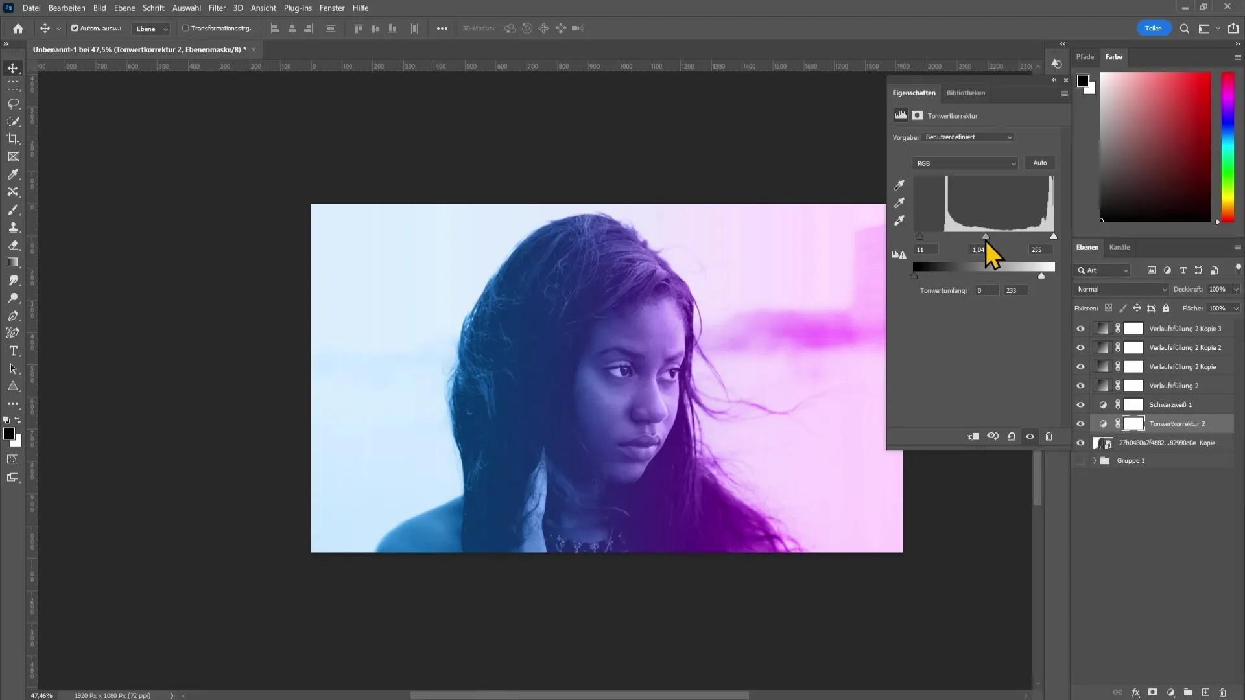Toggle adjustment layer visibility in Properties panel
The width and height of the screenshot is (1245, 700).
(x=1030, y=437)
